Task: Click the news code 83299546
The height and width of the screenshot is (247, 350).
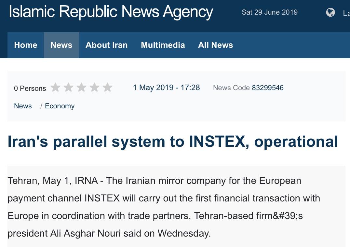Action: coord(268,88)
